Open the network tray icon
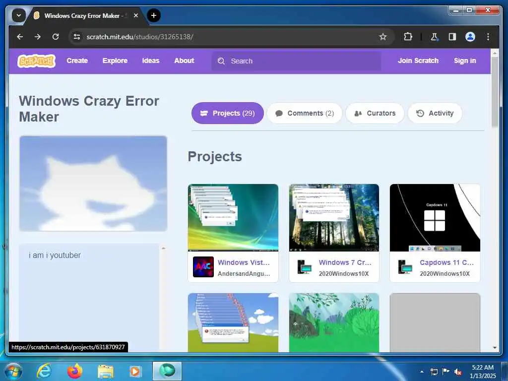This screenshot has width=508, height=381. pos(434,372)
